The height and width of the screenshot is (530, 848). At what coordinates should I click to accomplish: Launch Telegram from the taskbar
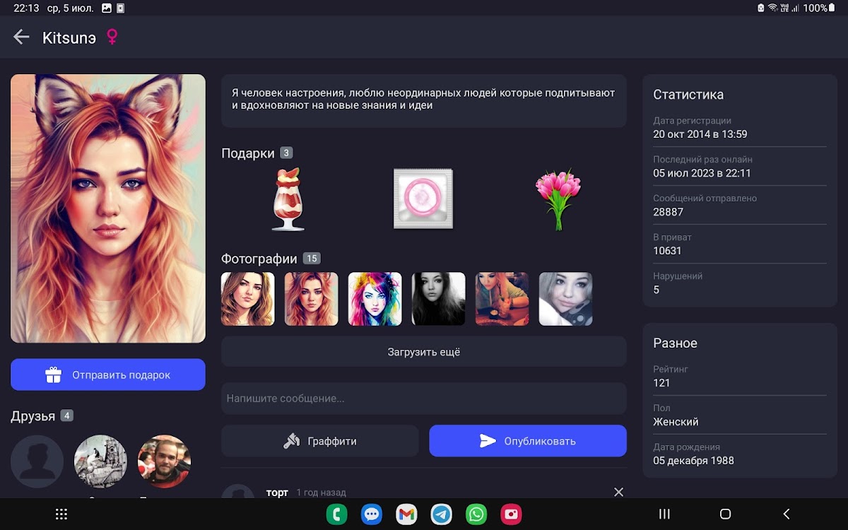coord(442,514)
